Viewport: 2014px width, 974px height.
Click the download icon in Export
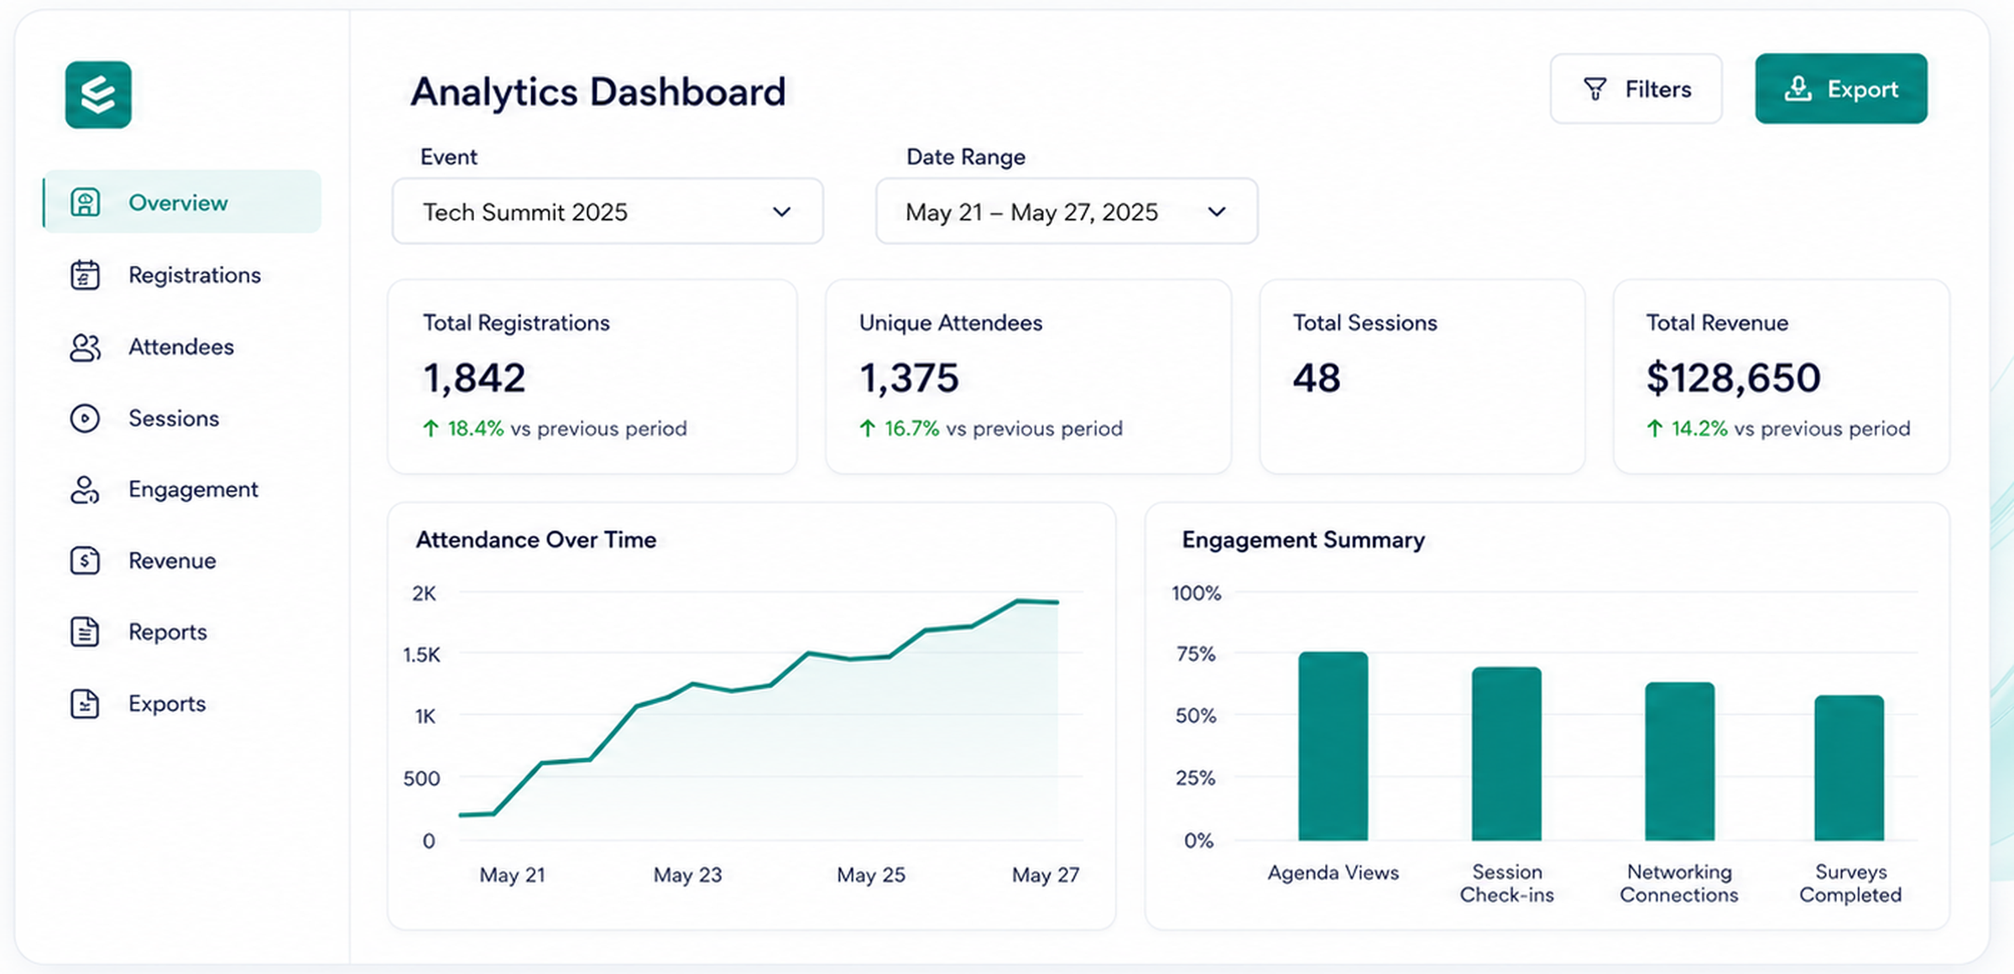(x=1797, y=89)
